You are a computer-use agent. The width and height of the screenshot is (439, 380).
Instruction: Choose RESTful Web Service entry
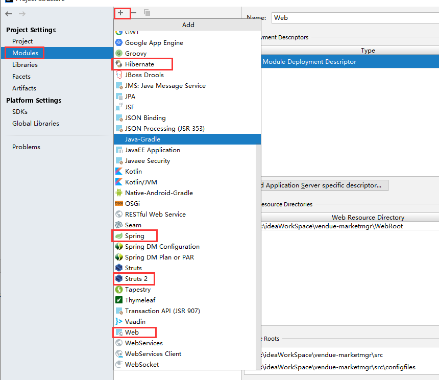pos(185,214)
